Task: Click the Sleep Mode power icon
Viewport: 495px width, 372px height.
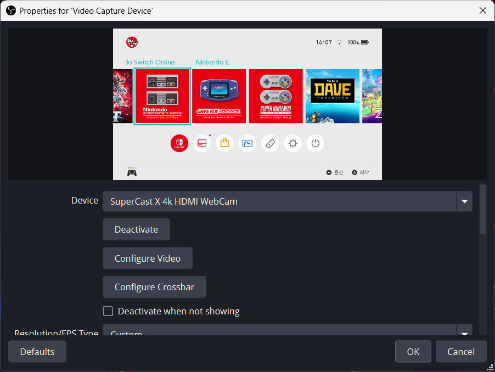Action: (316, 143)
